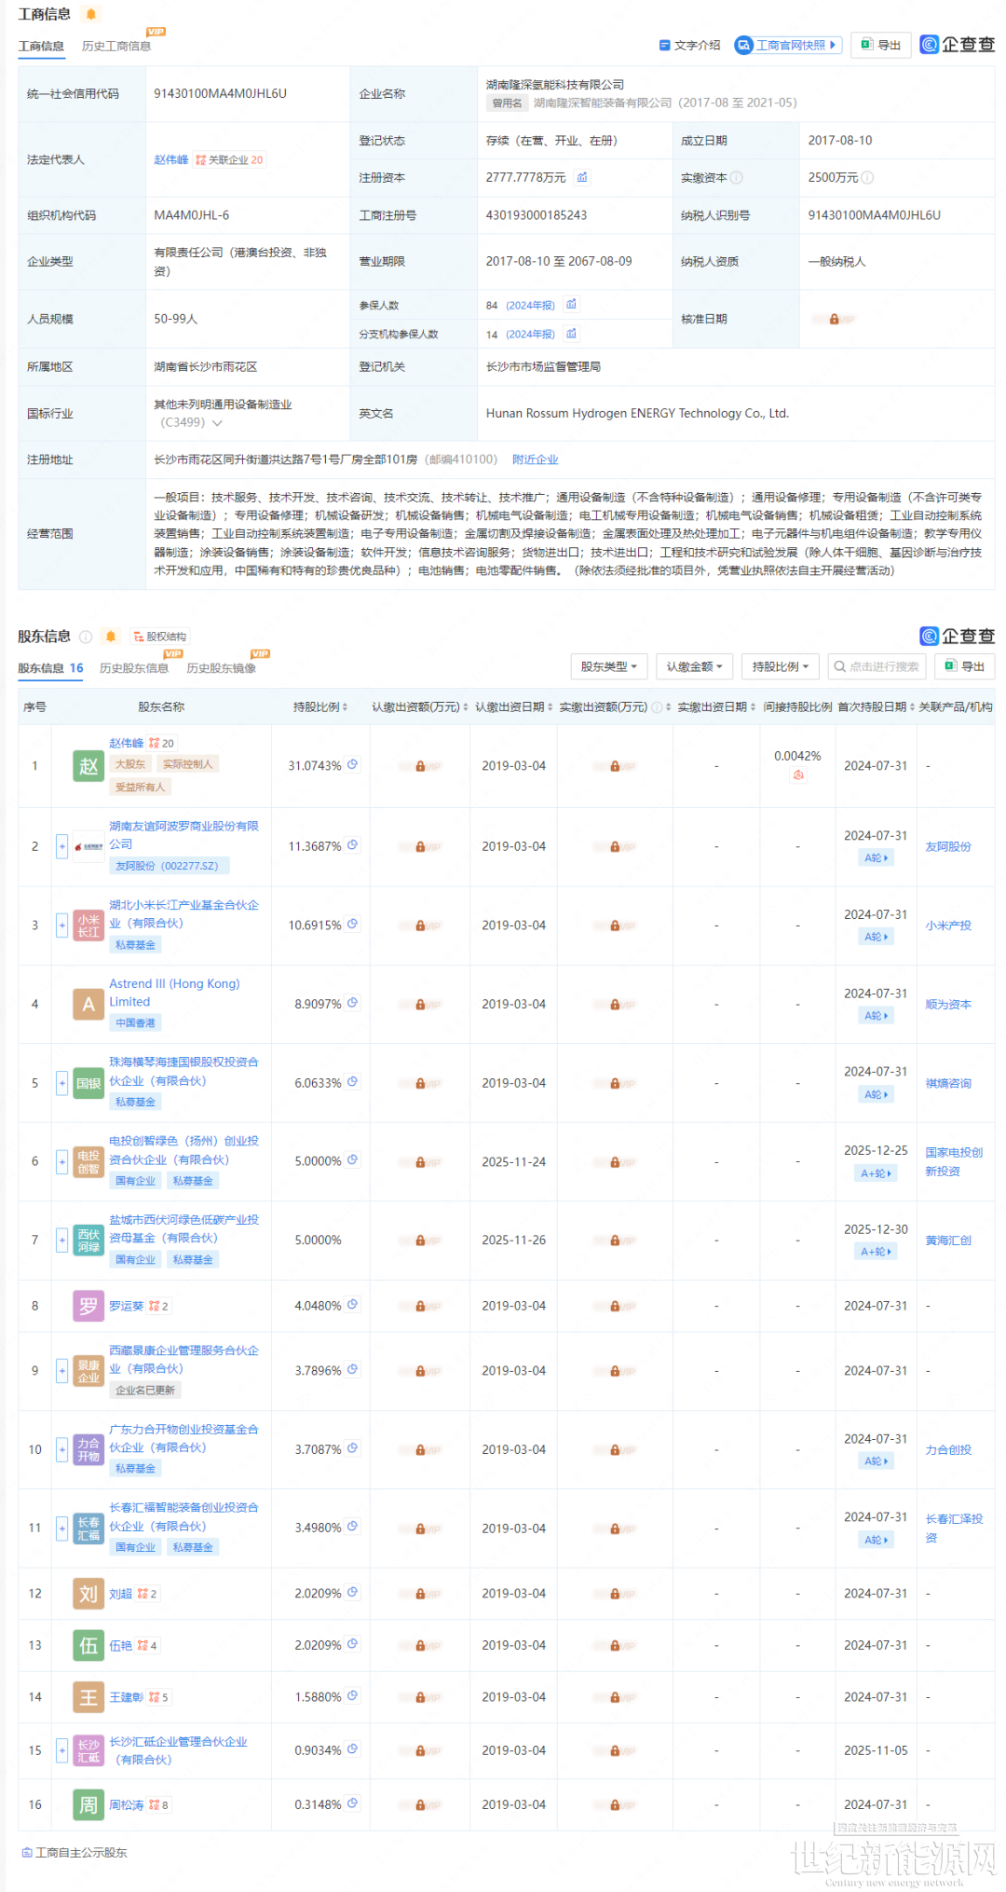
Task: Click the 工商官网快照 button
Action: [788, 45]
